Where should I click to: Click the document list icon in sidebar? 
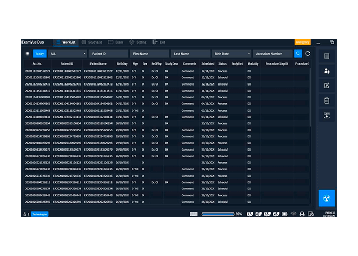click(327, 56)
